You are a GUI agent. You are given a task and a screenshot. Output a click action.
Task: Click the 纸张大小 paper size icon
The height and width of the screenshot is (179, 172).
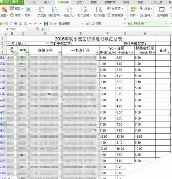69,10
